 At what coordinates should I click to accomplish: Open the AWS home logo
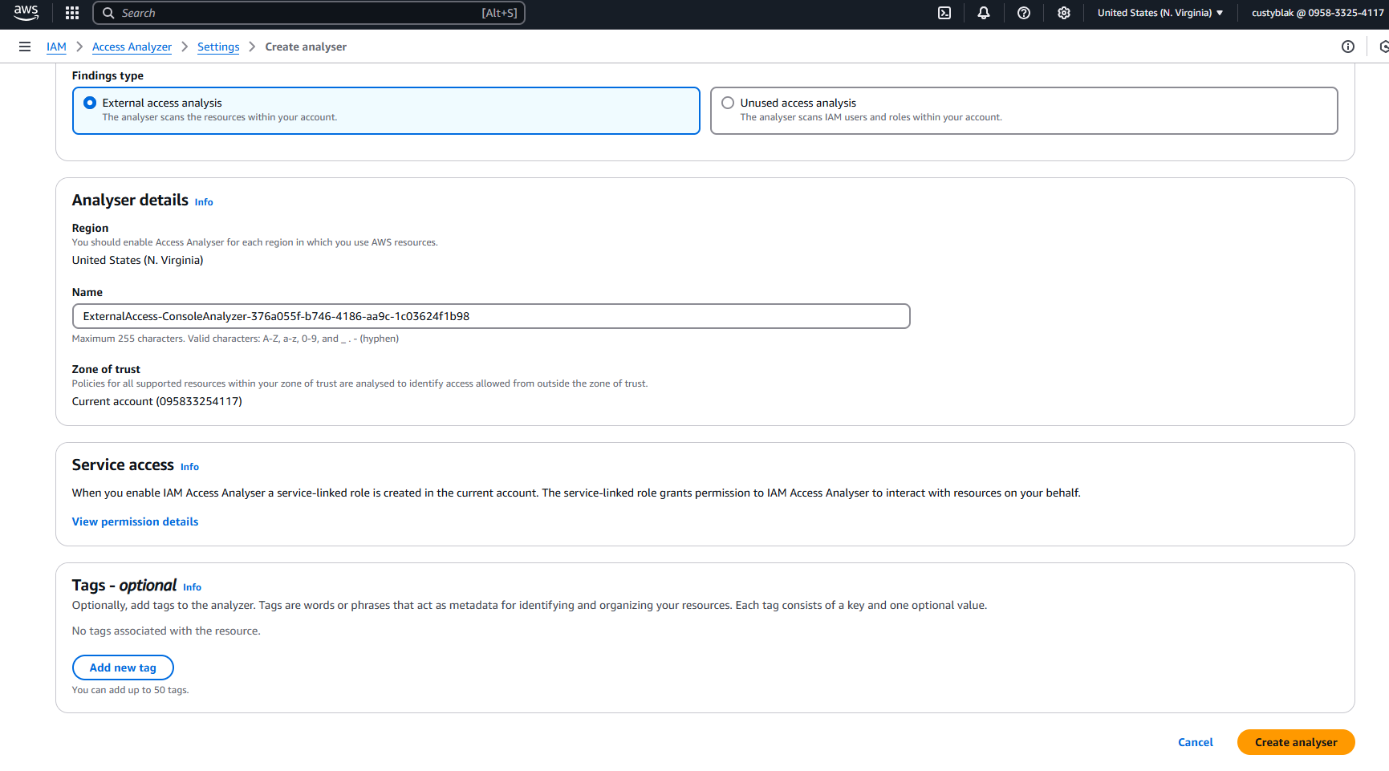point(26,13)
